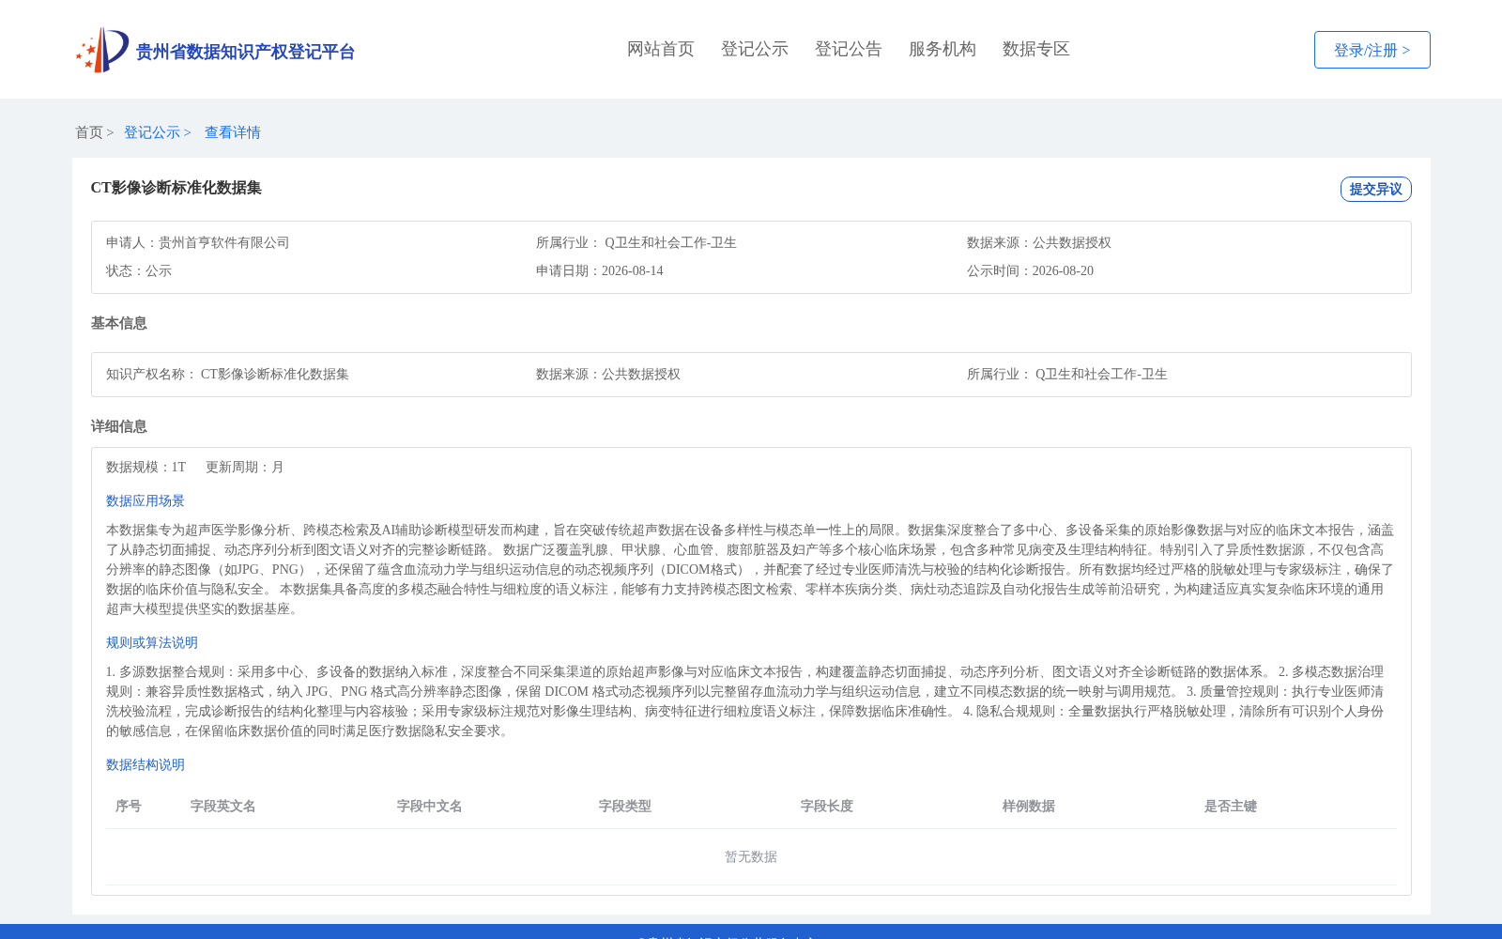1502x939 pixels.
Task: Click applicant text 贵州首亨软件有限公司
Action: click(x=224, y=243)
